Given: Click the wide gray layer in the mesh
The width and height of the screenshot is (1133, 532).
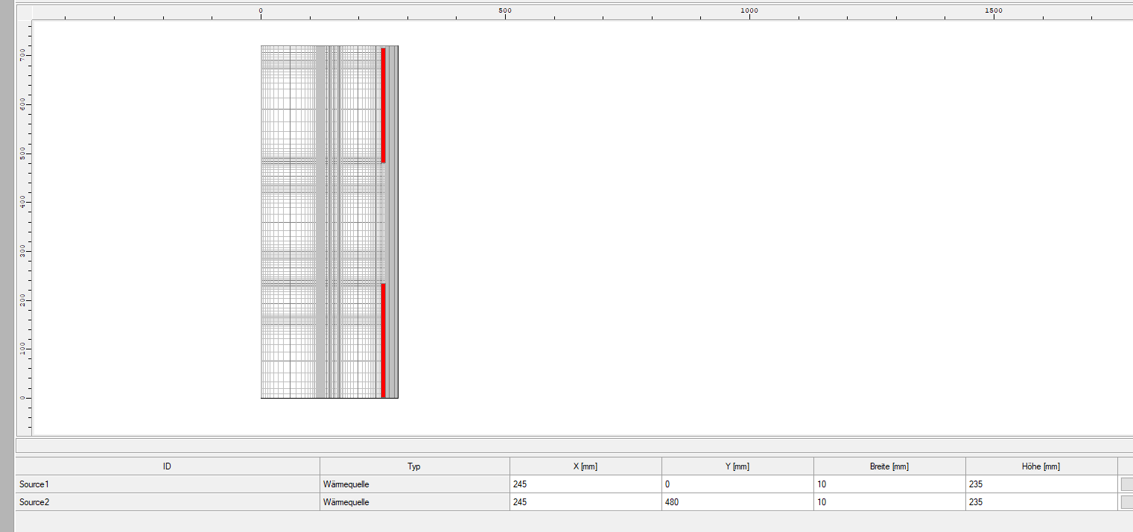Looking at the screenshot, I should coord(321,224).
